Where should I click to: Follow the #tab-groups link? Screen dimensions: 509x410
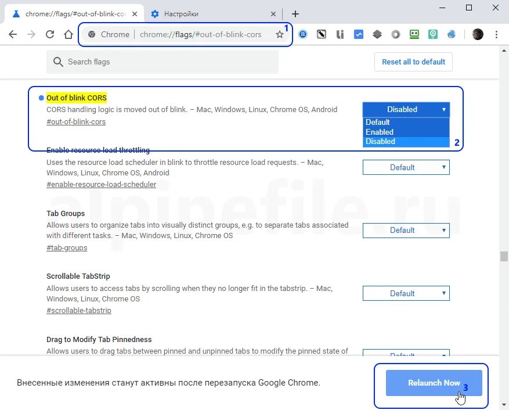coord(67,248)
